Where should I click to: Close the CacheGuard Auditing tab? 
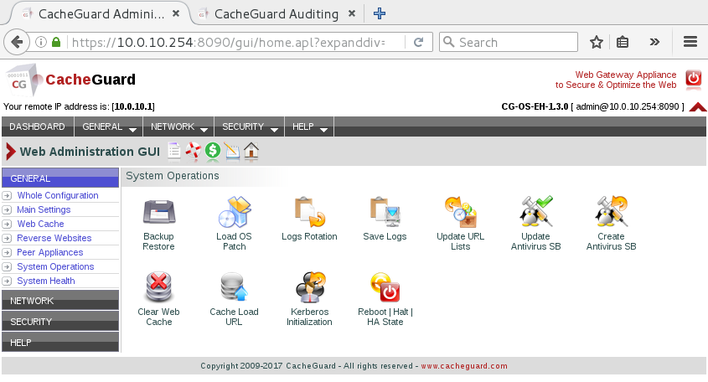pos(352,13)
